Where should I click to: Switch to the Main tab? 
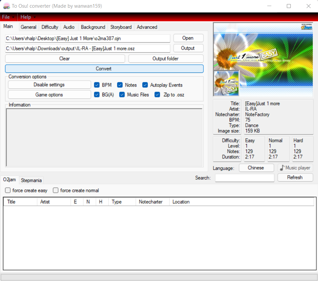pyautogui.click(x=8, y=27)
